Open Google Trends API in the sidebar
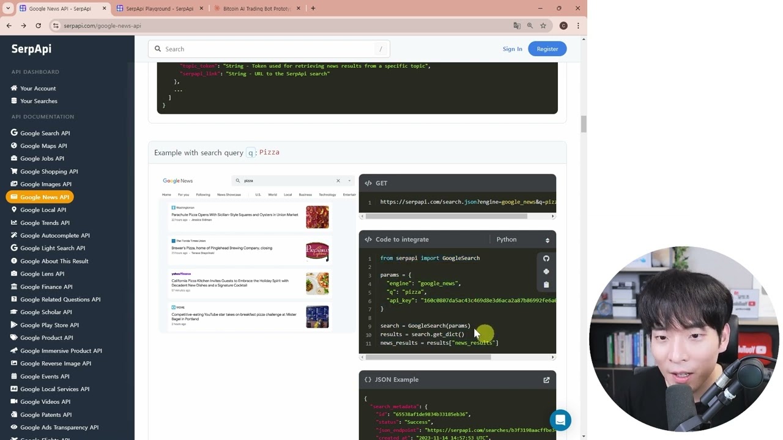This screenshot has height=440, width=783. 45,223
